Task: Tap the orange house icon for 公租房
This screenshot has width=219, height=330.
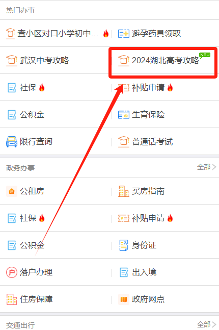Action: tap(12, 191)
